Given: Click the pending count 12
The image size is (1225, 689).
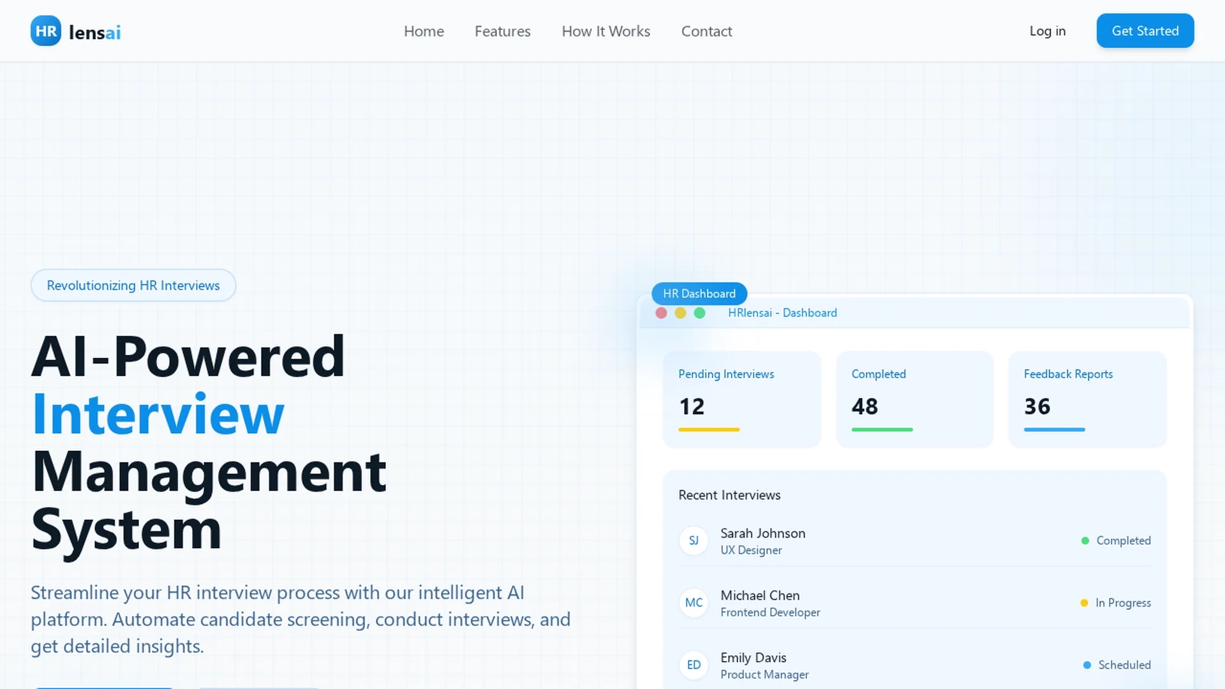Looking at the screenshot, I should tap(692, 406).
